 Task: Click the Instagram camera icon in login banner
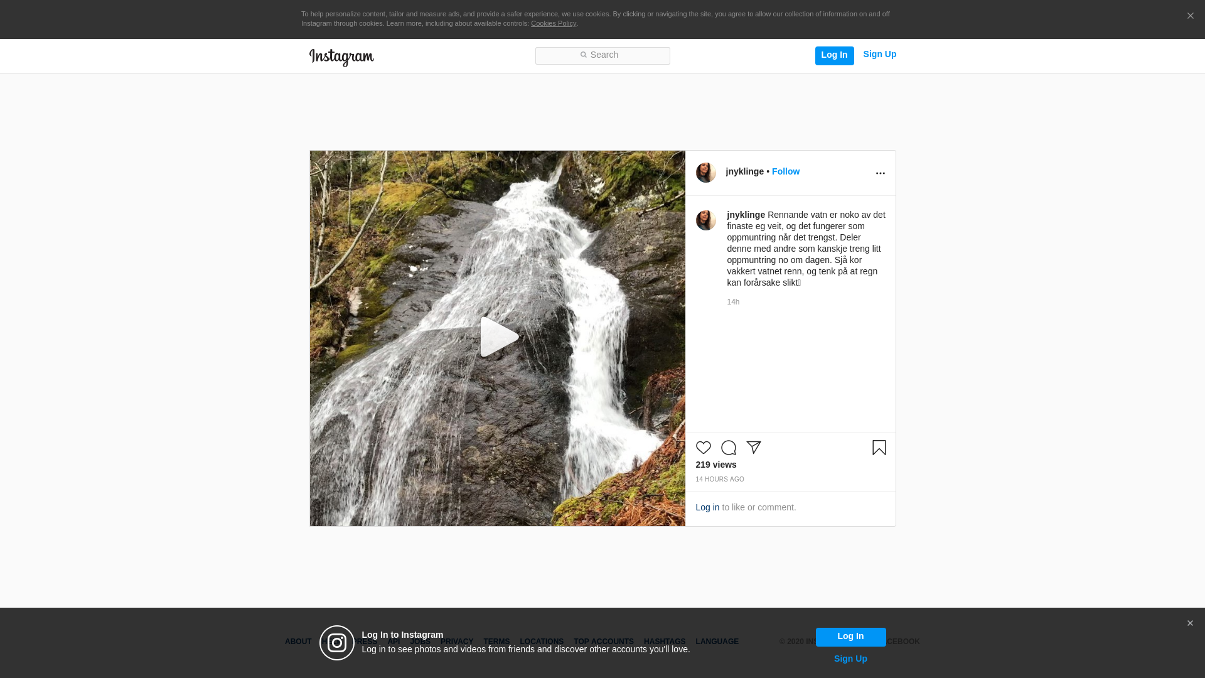pos(337,643)
